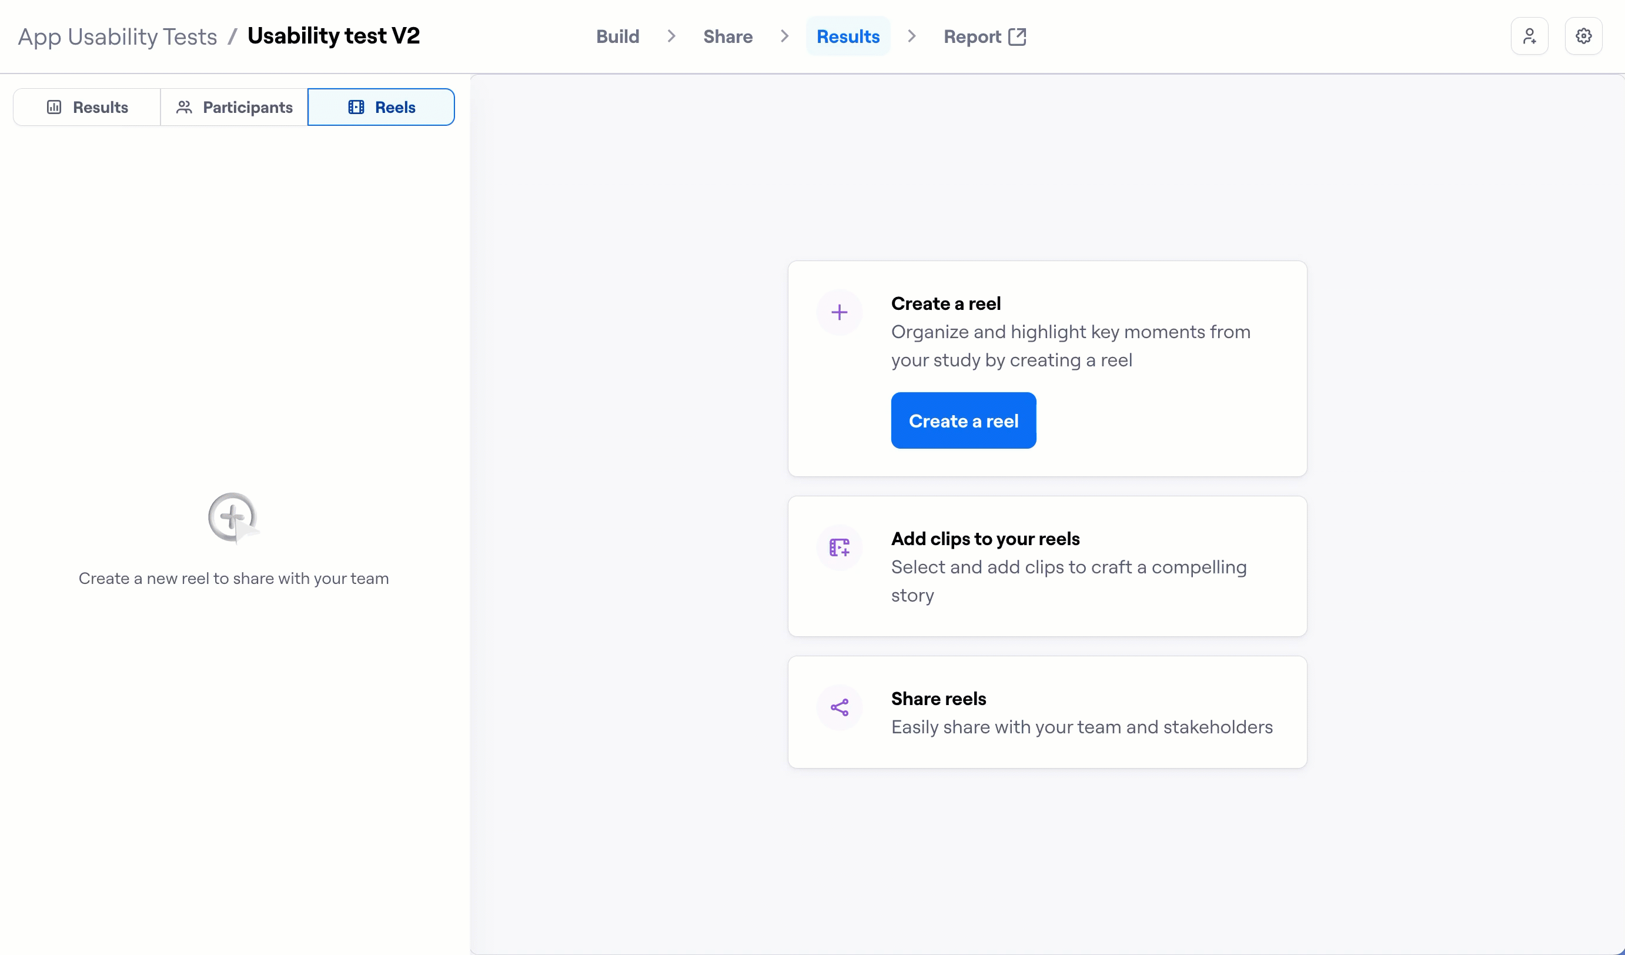Select the Reels tab

pyautogui.click(x=381, y=107)
